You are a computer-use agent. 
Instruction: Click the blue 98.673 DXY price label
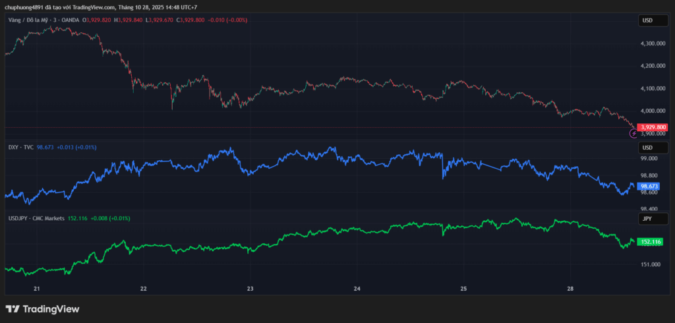[x=649, y=187]
